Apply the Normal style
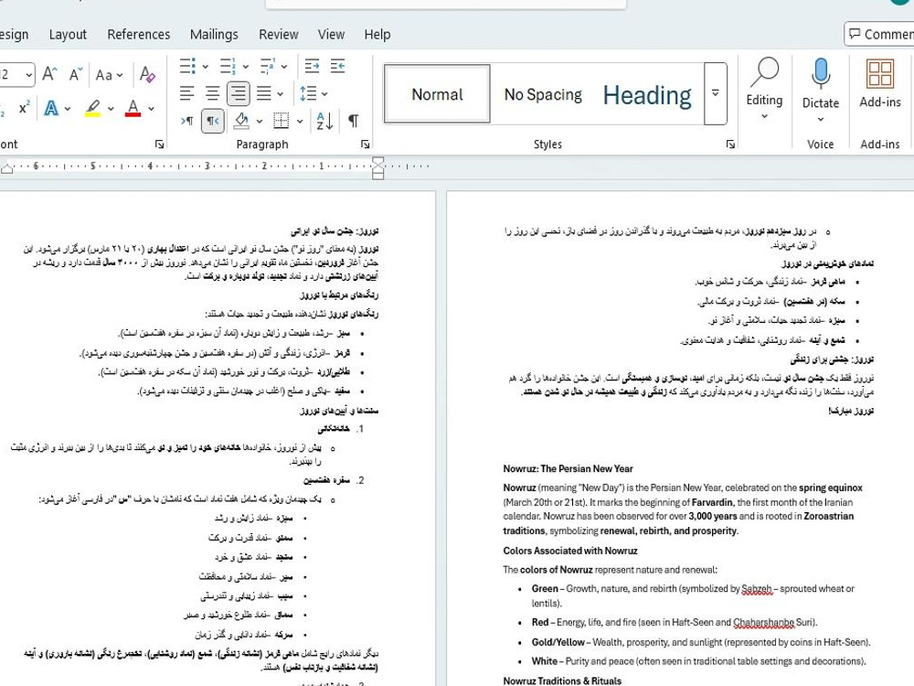Screen dimensions: 914x686 pos(437,94)
